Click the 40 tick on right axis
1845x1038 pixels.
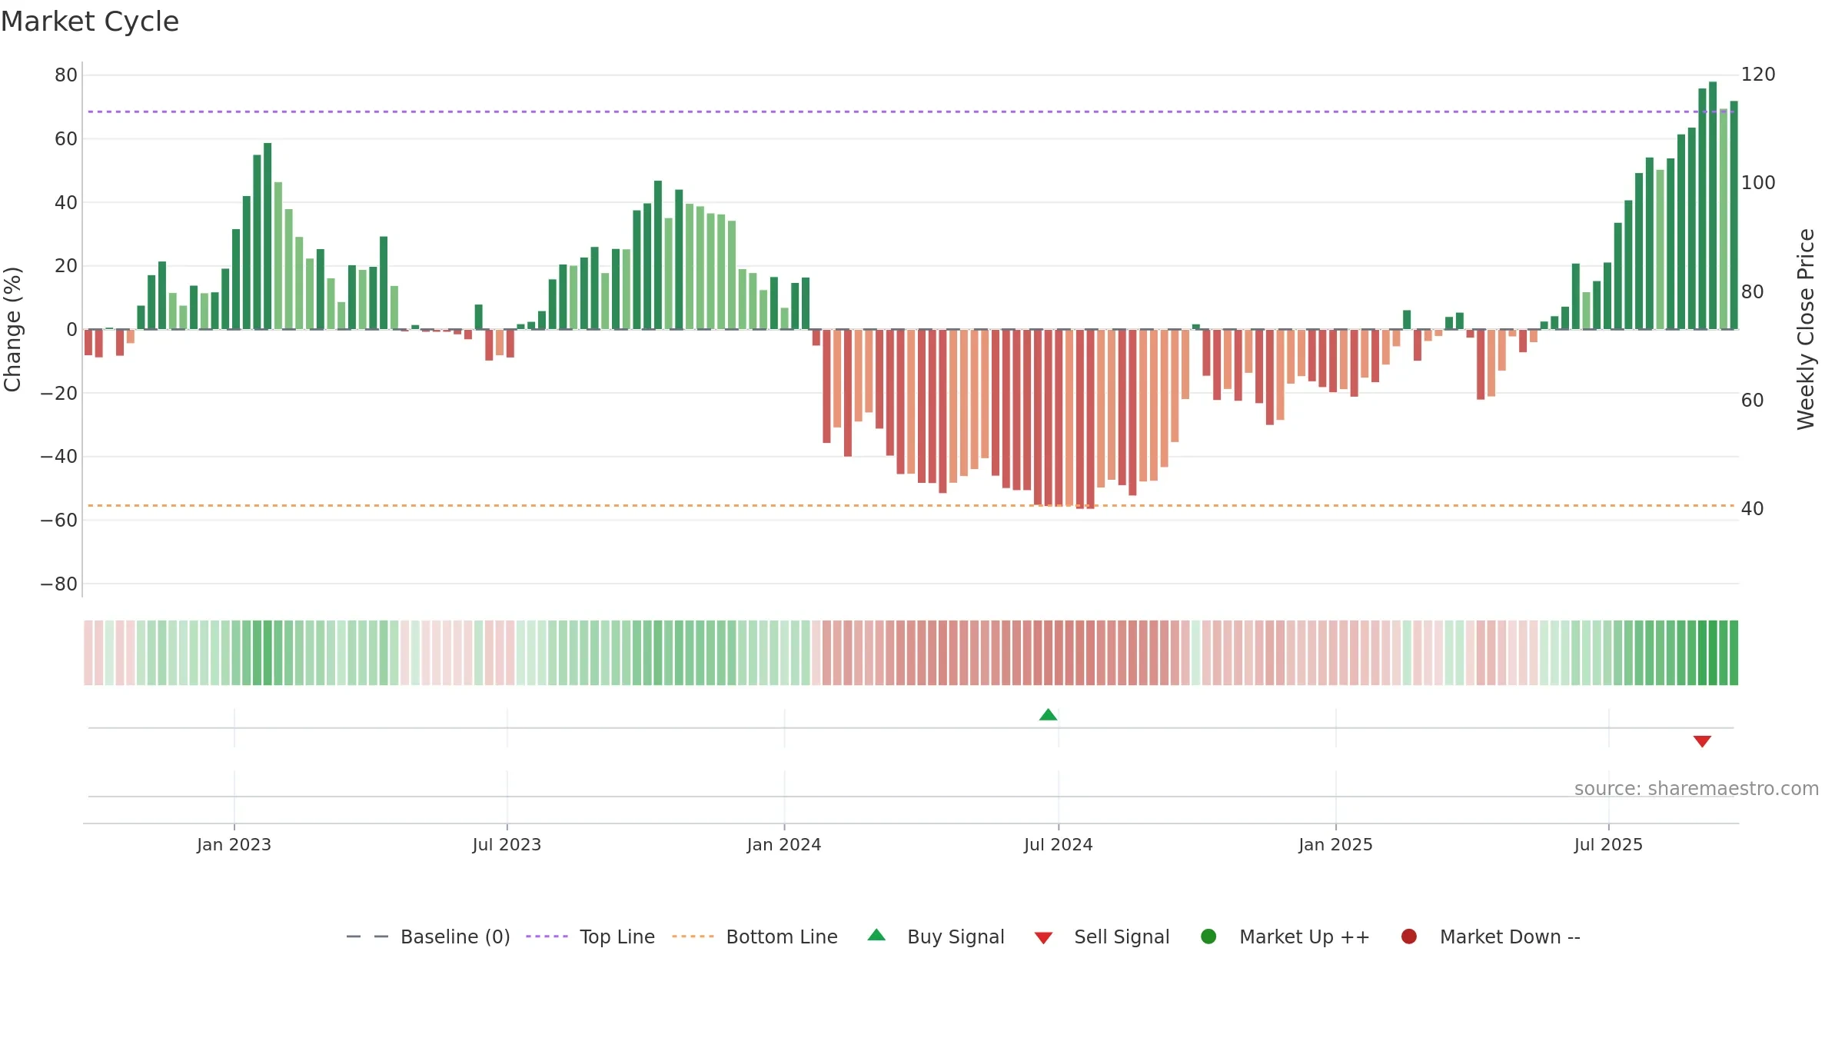coord(1752,509)
